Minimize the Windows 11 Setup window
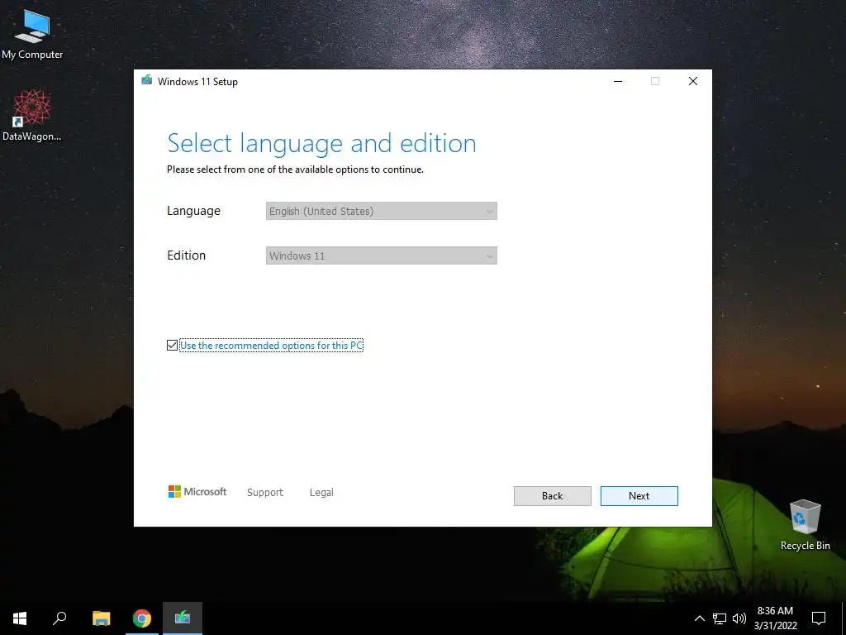Viewport: 846px width, 635px height. point(618,81)
